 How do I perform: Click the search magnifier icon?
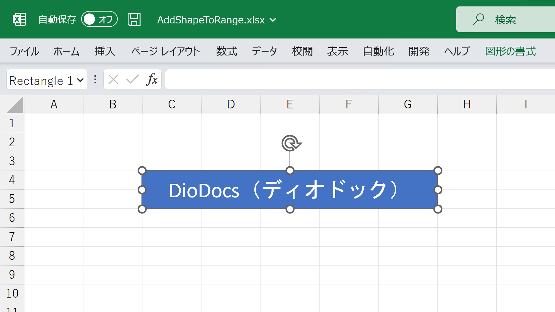[x=479, y=19]
